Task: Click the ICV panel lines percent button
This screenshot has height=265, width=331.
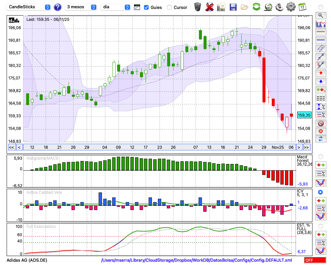Action: point(321,209)
